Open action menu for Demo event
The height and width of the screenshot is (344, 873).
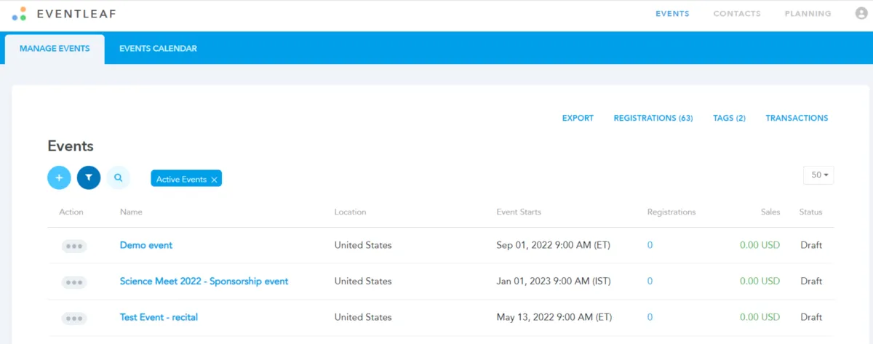point(74,246)
